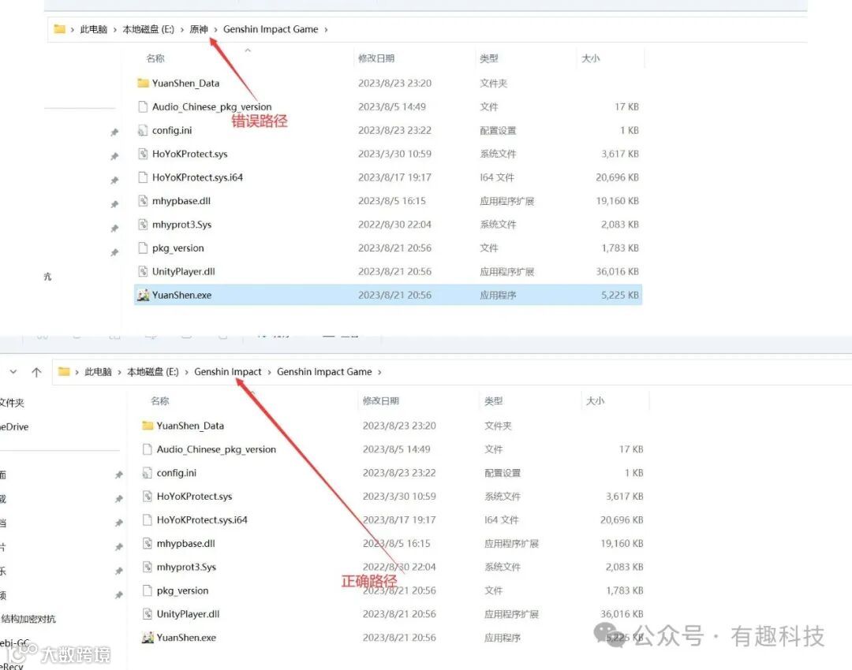852x670 pixels.
Task: Sort by 修改日期 column in 原神 path window
Action: [x=376, y=58]
